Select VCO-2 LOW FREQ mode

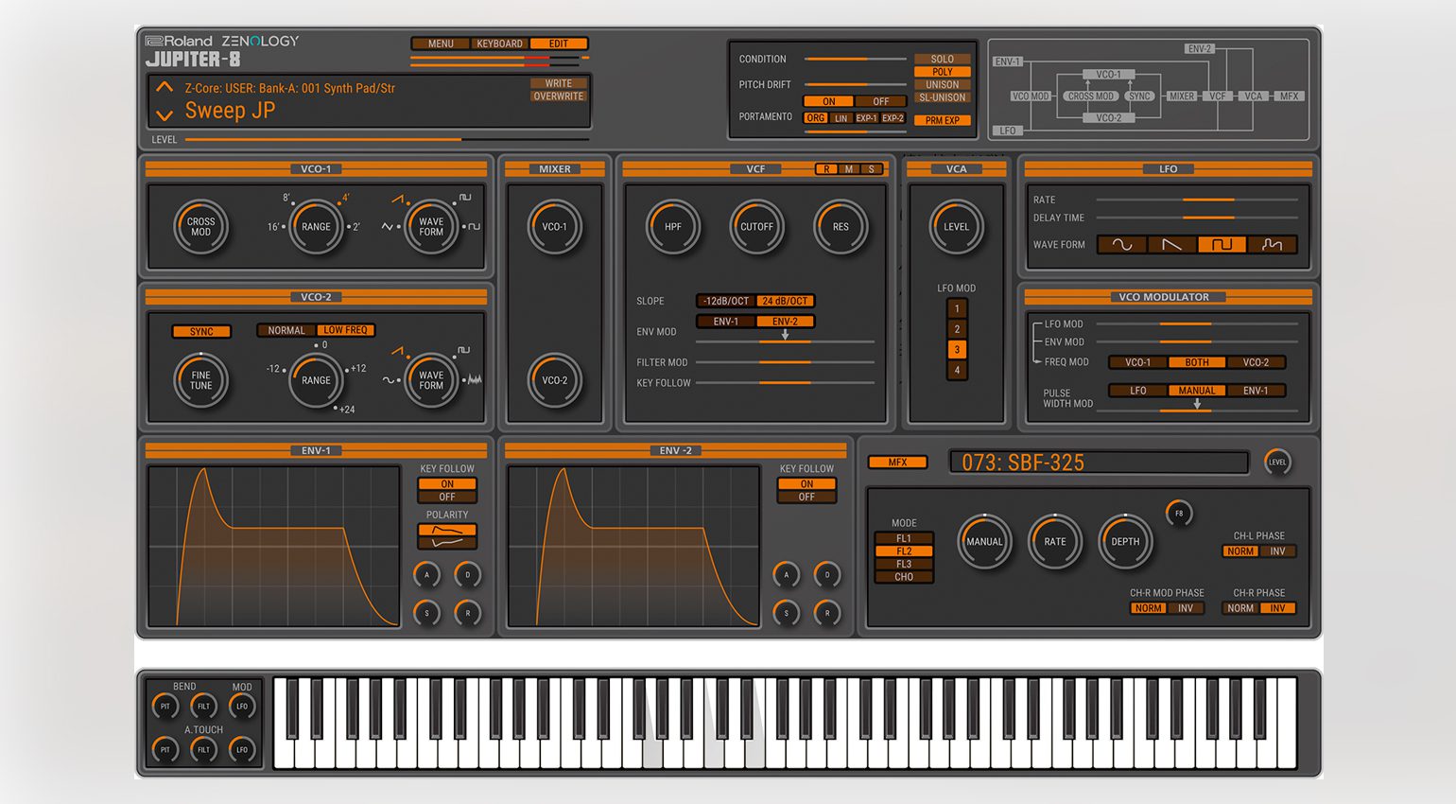[x=345, y=330]
